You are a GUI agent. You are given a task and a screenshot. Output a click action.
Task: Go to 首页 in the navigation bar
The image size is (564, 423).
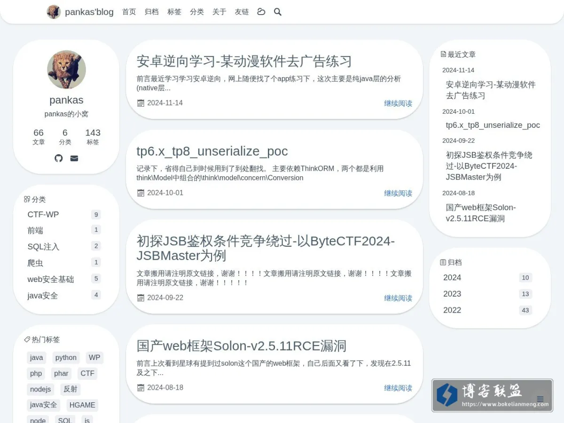(129, 12)
